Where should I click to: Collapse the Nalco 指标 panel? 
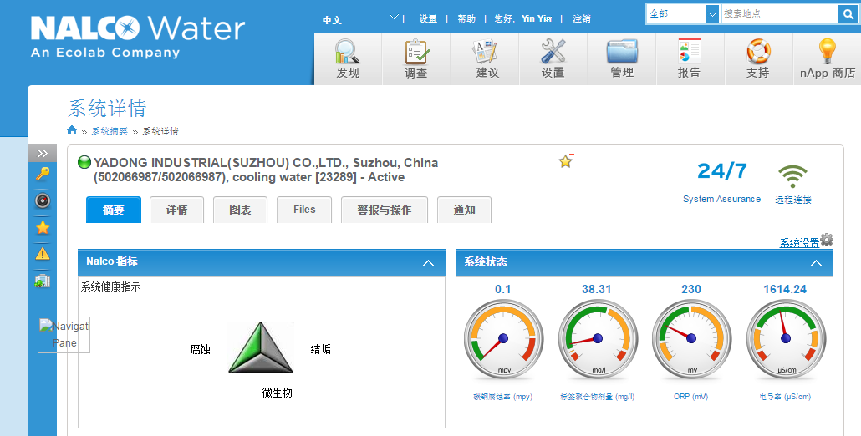(429, 262)
